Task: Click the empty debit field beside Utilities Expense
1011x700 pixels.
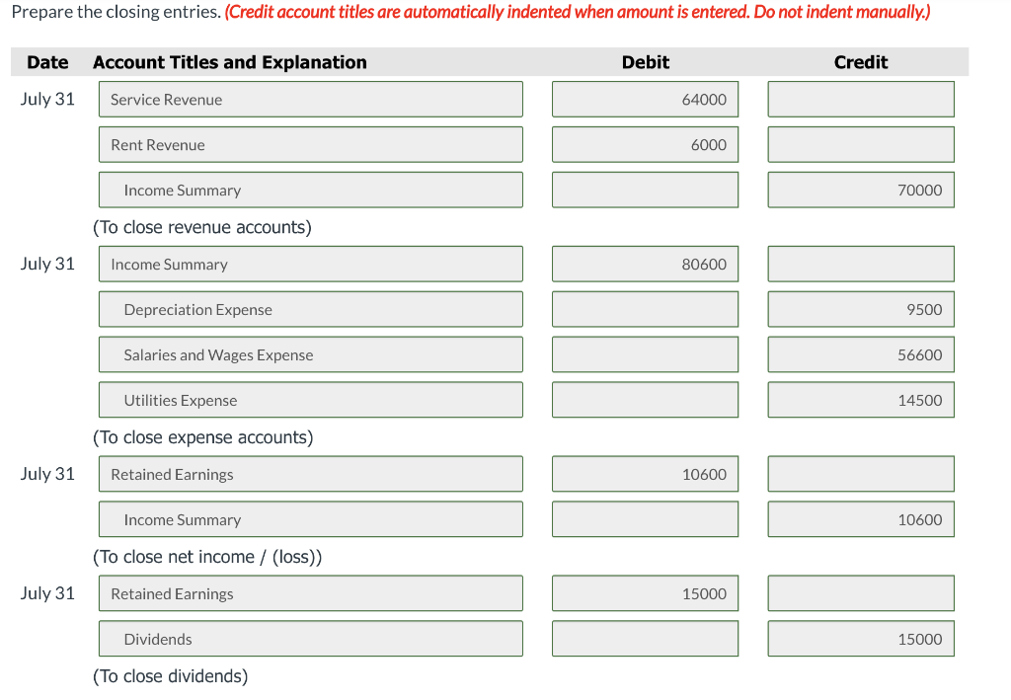Action: (x=645, y=400)
